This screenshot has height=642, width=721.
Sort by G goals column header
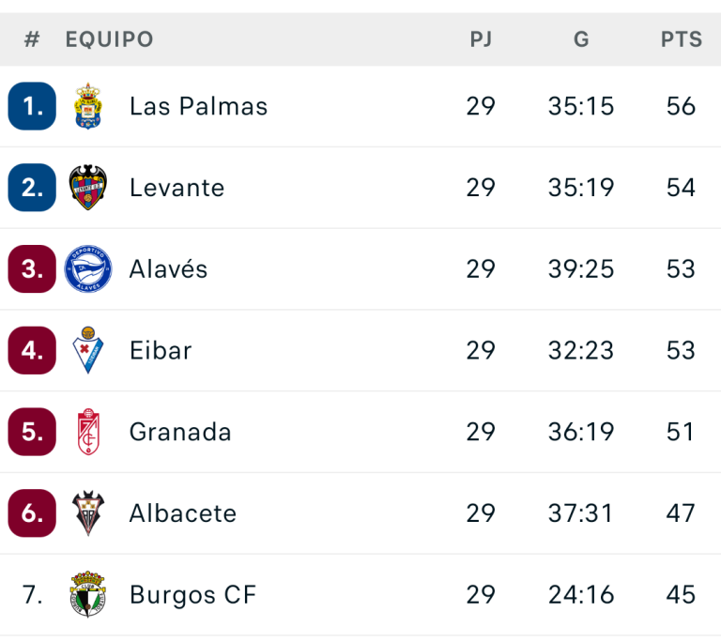581,39
